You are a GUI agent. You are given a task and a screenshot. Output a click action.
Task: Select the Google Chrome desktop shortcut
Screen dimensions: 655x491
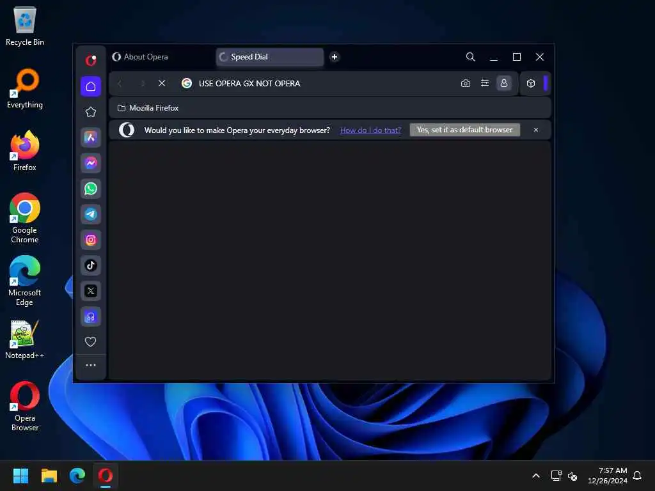point(25,219)
